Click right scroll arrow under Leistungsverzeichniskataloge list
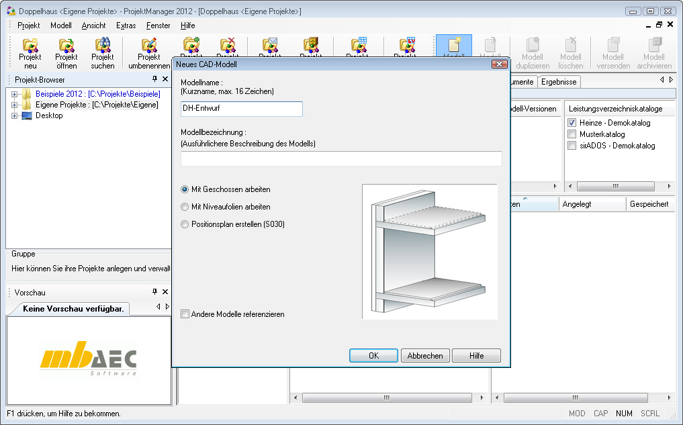Viewport: 683px width, 425px height. point(669,187)
